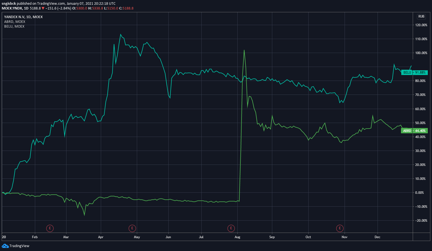
Task: Click the −20.00% axis label
Action: [x=421, y=221]
